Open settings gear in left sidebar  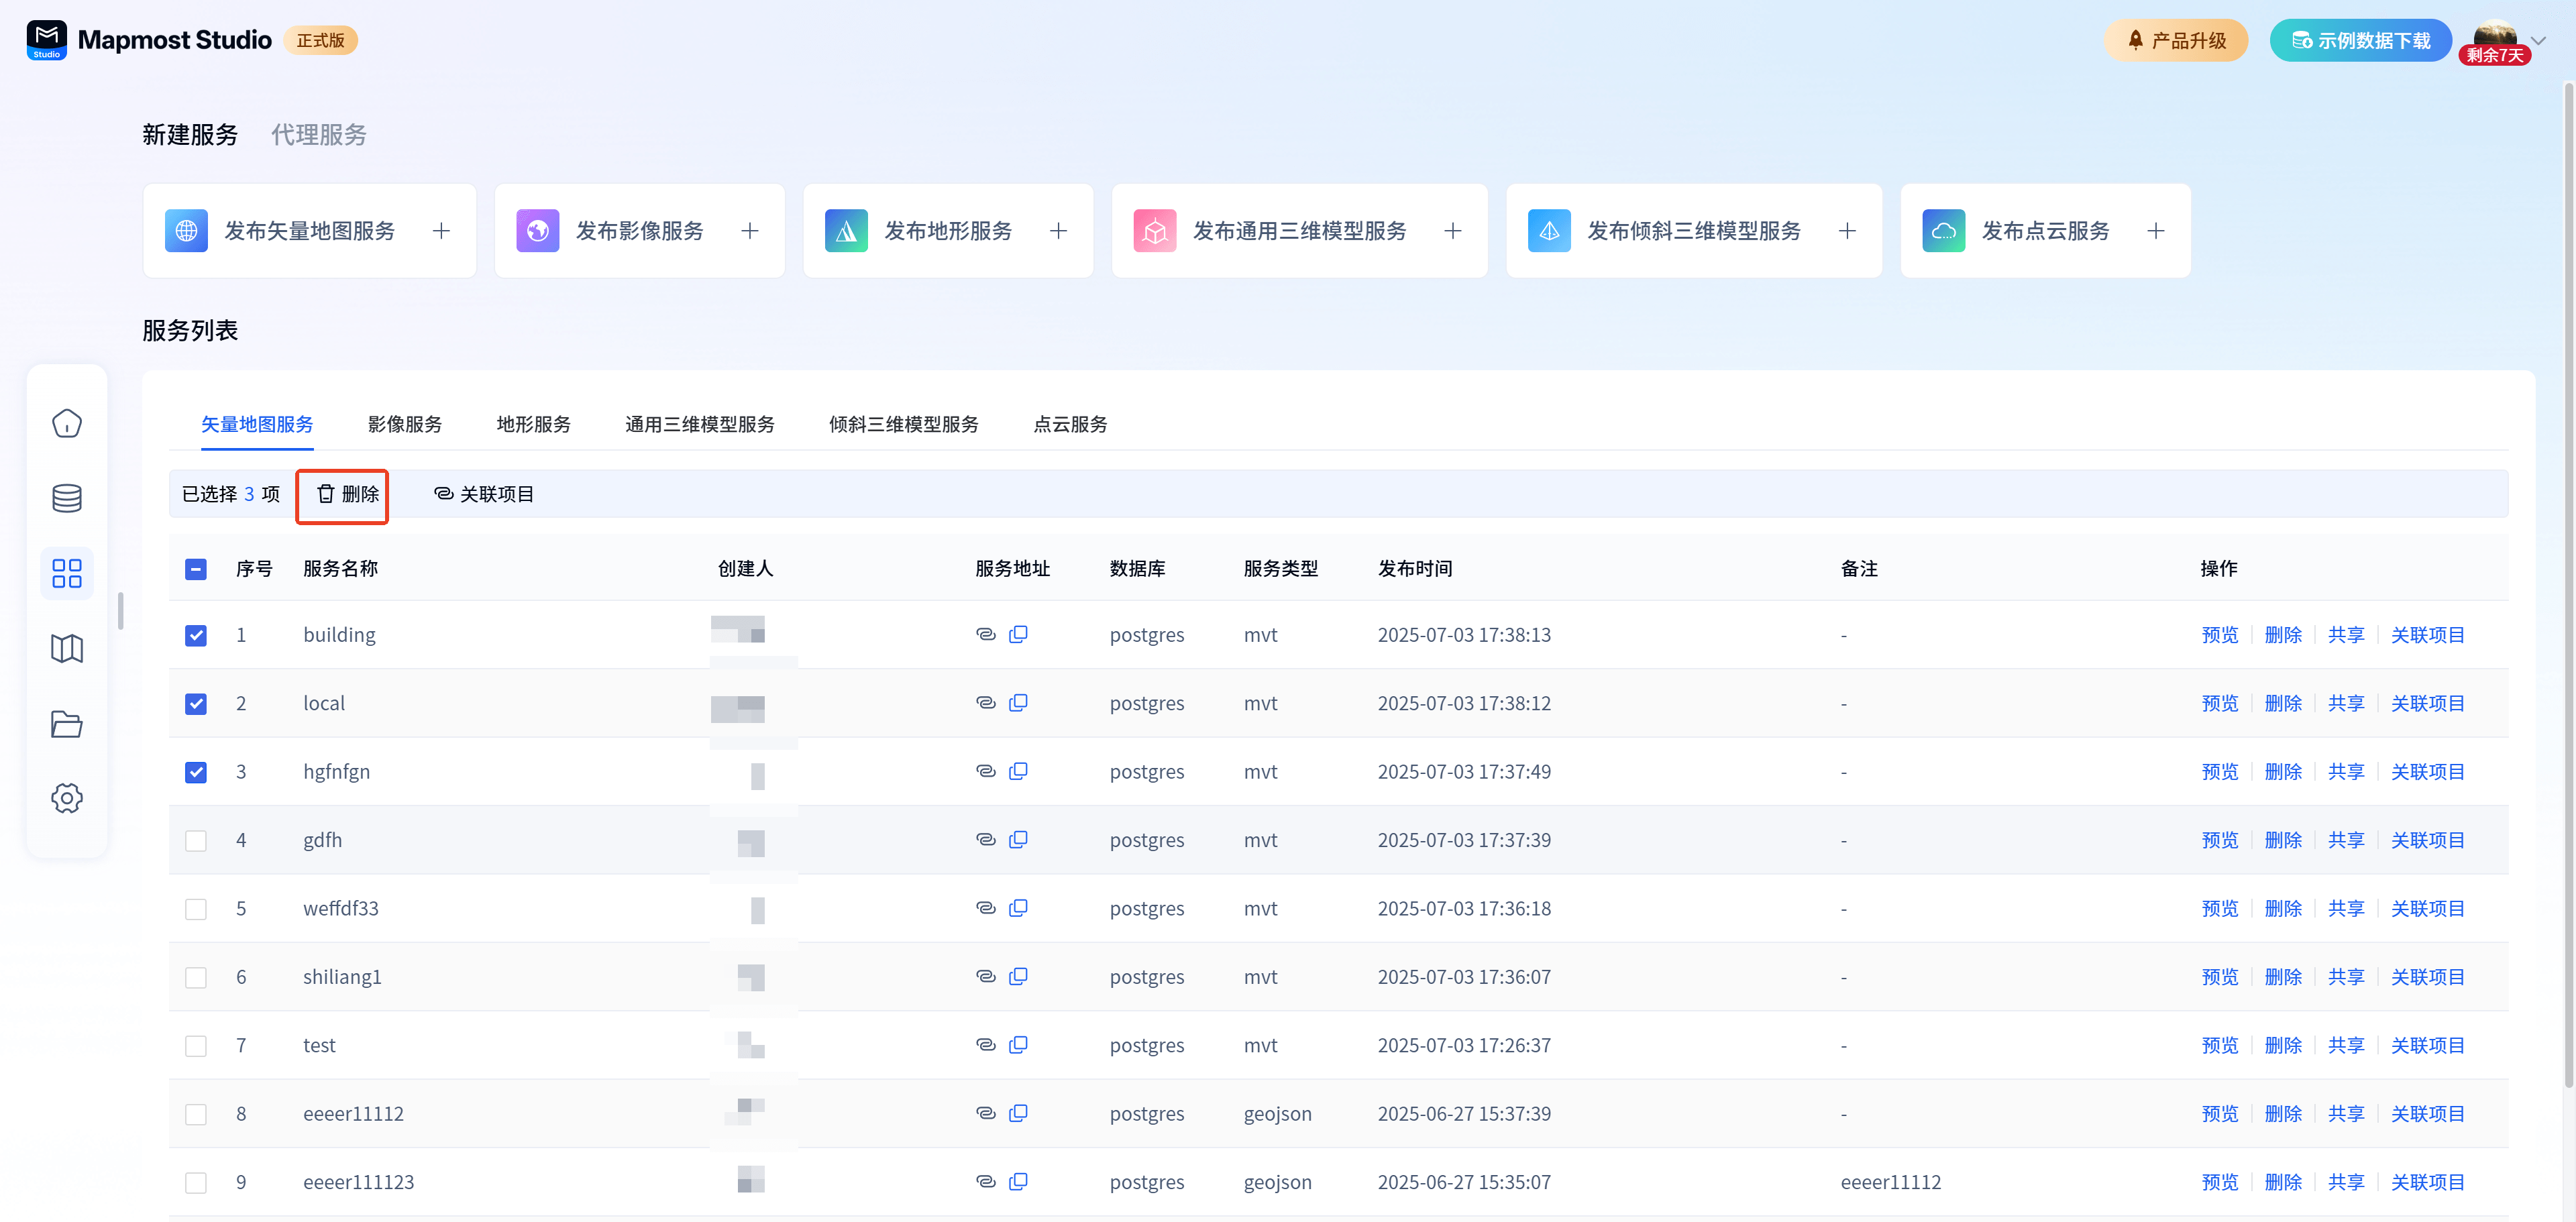[66, 798]
